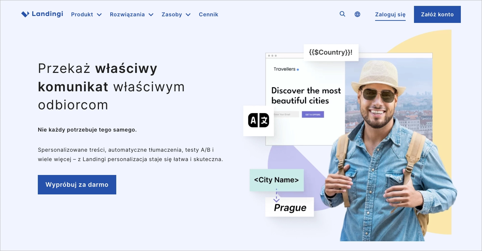Select the '<City Name>' personalization card
Screen dimensions: 482x251
point(277,180)
